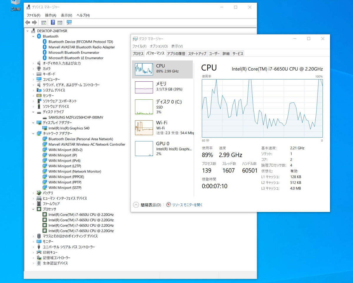Click the Task Manager title bar icon

click(135, 39)
